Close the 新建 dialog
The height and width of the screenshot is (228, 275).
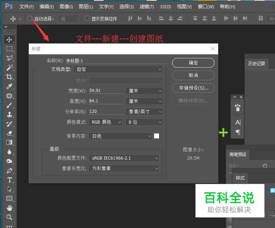[x=212, y=49]
